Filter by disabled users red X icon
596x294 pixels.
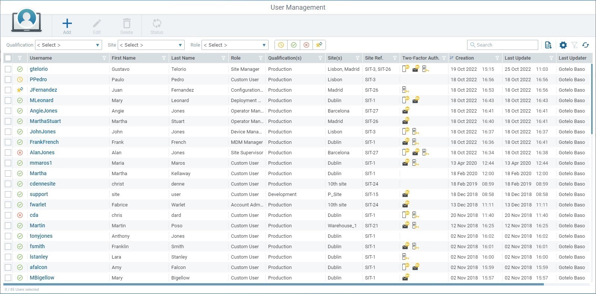click(x=307, y=45)
